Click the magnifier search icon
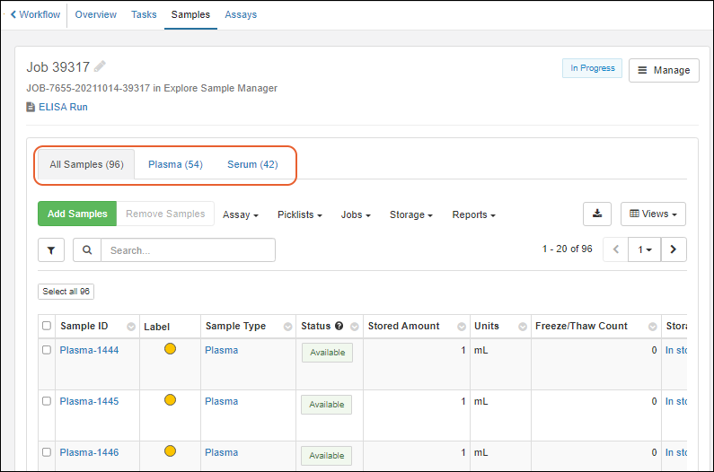The height and width of the screenshot is (472, 714). coord(87,250)
